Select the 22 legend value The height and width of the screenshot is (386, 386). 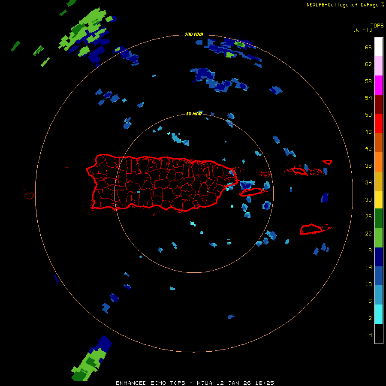368,233
